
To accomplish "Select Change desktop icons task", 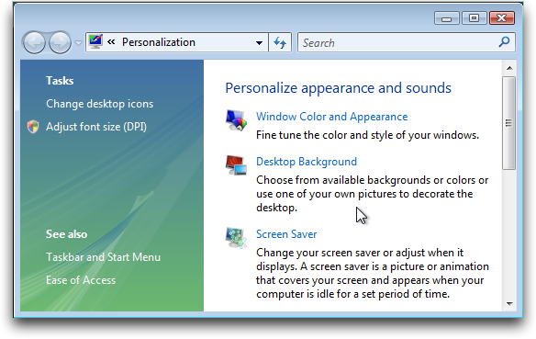I will (100, 104).
